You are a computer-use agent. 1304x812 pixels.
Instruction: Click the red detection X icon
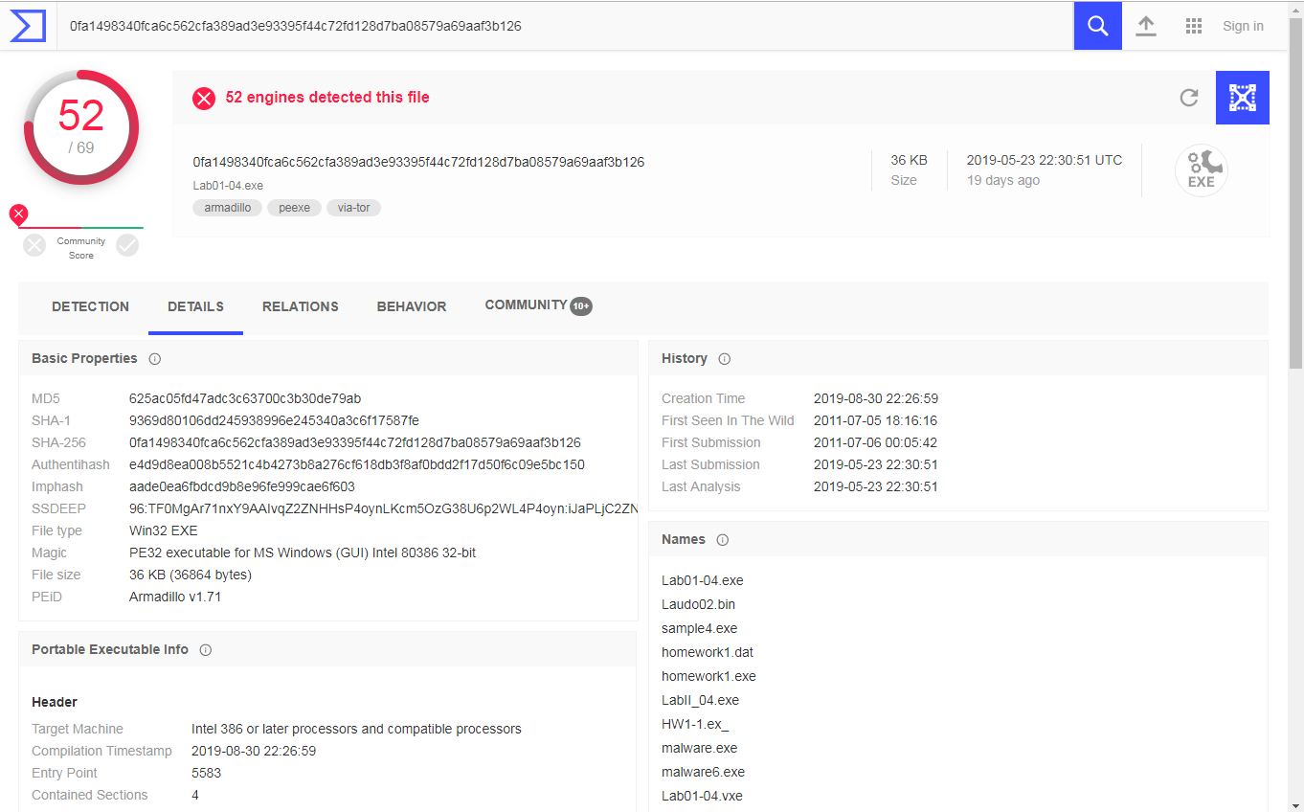coord(204,98)
